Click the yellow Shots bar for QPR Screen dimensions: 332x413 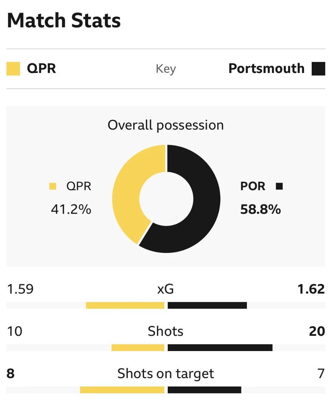coord(138,348)
